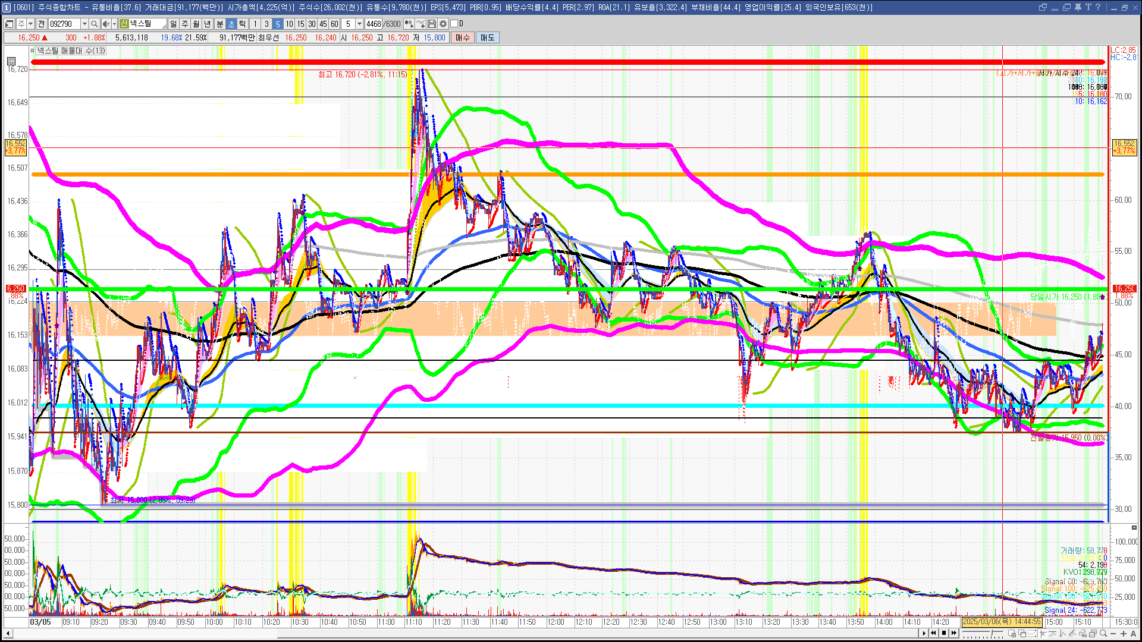The image size is (1142, 642).
Task: Click the 매수 buy button
Action: 462,37
